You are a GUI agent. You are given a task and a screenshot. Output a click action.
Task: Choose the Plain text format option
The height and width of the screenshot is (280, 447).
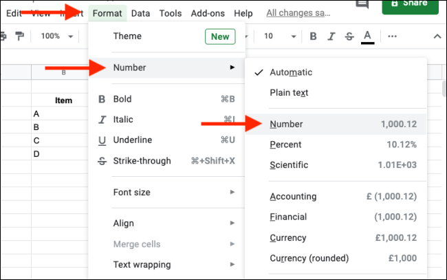coord(289,93)
